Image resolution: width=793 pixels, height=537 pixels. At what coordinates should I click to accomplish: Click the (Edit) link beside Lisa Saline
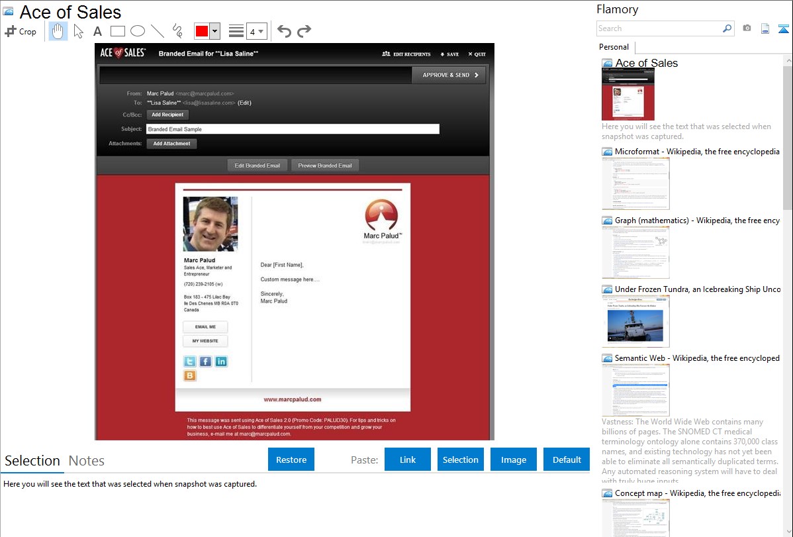tap(244, 103)
